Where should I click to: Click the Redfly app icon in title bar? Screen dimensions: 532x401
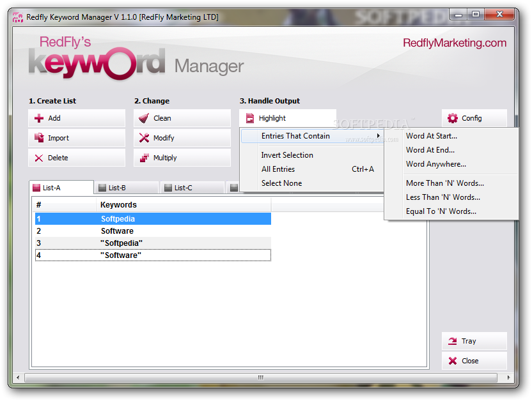pyautogui.click(x=18, y=17)
